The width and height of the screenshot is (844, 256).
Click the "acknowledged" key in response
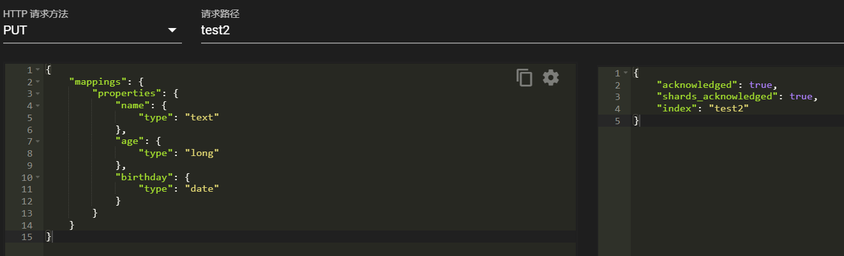click(697, 85)
